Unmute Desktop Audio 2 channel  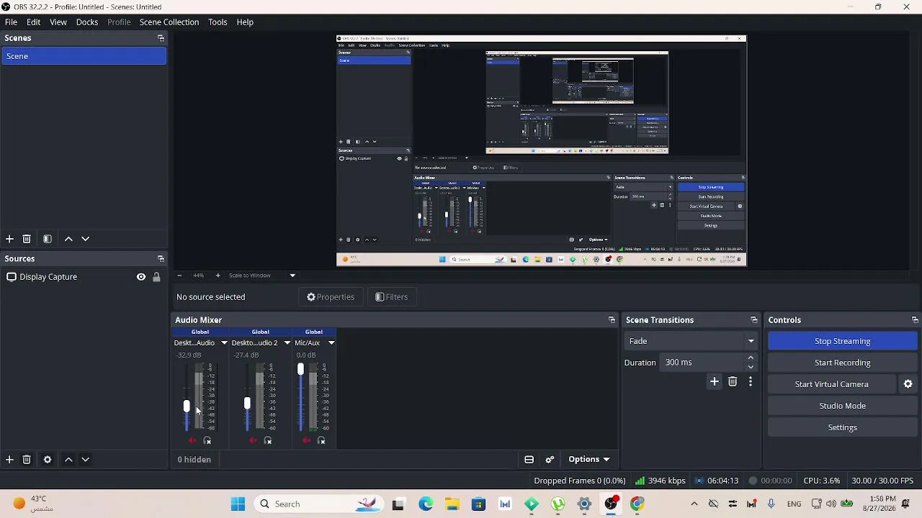pos(253,440)
